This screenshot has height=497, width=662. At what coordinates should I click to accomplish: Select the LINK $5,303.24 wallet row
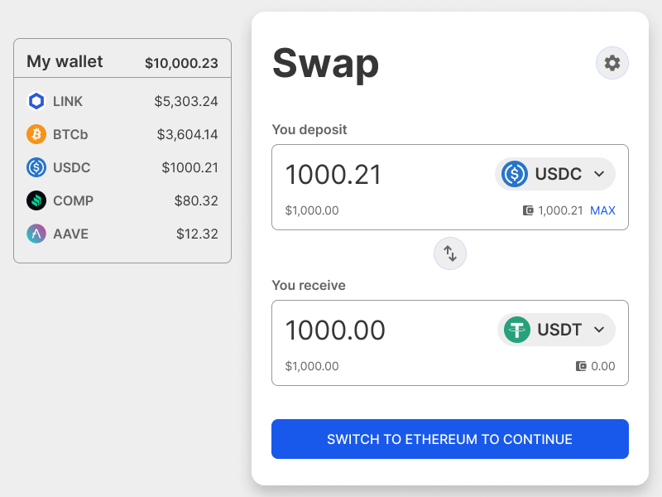(122, 101)
